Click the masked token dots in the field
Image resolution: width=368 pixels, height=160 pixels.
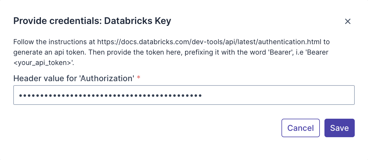(110, 95)
